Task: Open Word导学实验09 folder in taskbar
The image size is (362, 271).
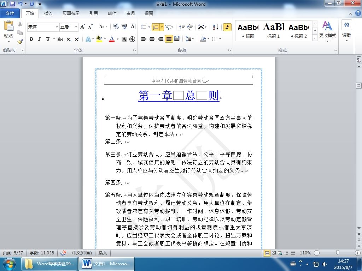Action: point(49,264)
